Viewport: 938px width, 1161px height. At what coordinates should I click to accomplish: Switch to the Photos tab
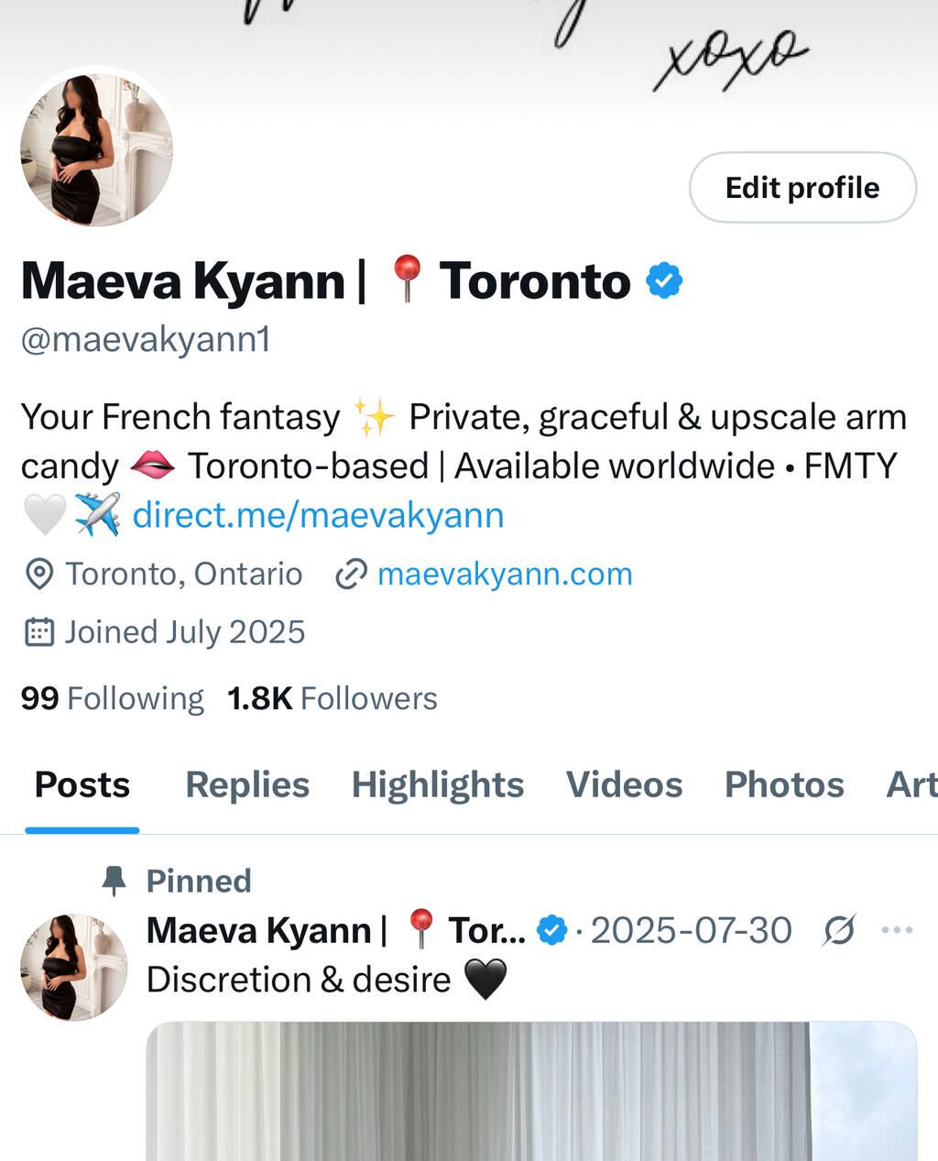784,785
